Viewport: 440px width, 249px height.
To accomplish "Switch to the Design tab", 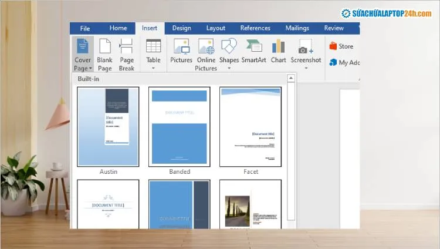I will point(181,28).
